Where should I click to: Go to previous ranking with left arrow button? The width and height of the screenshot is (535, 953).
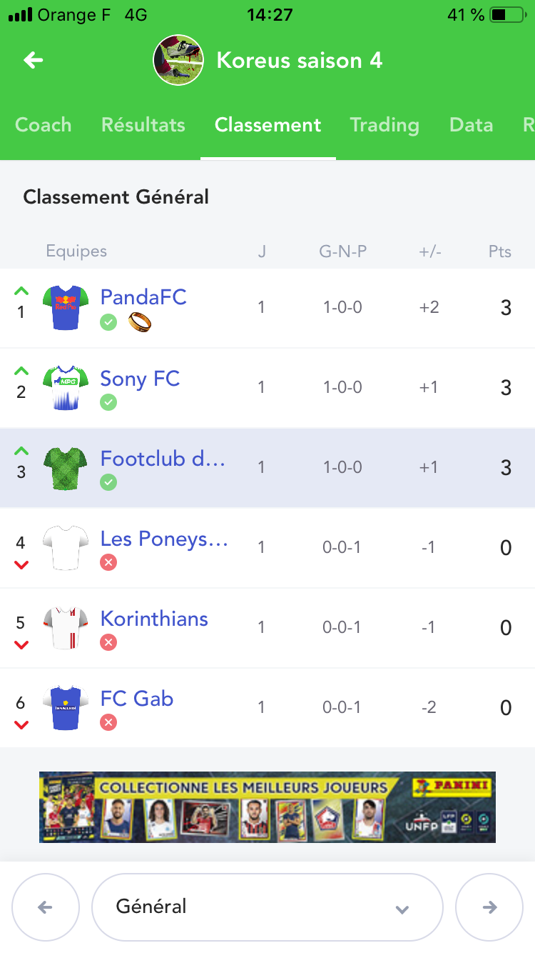point(45,907)
